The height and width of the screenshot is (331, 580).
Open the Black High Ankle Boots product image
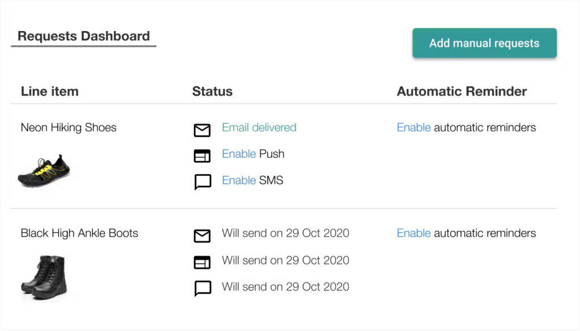44,276
